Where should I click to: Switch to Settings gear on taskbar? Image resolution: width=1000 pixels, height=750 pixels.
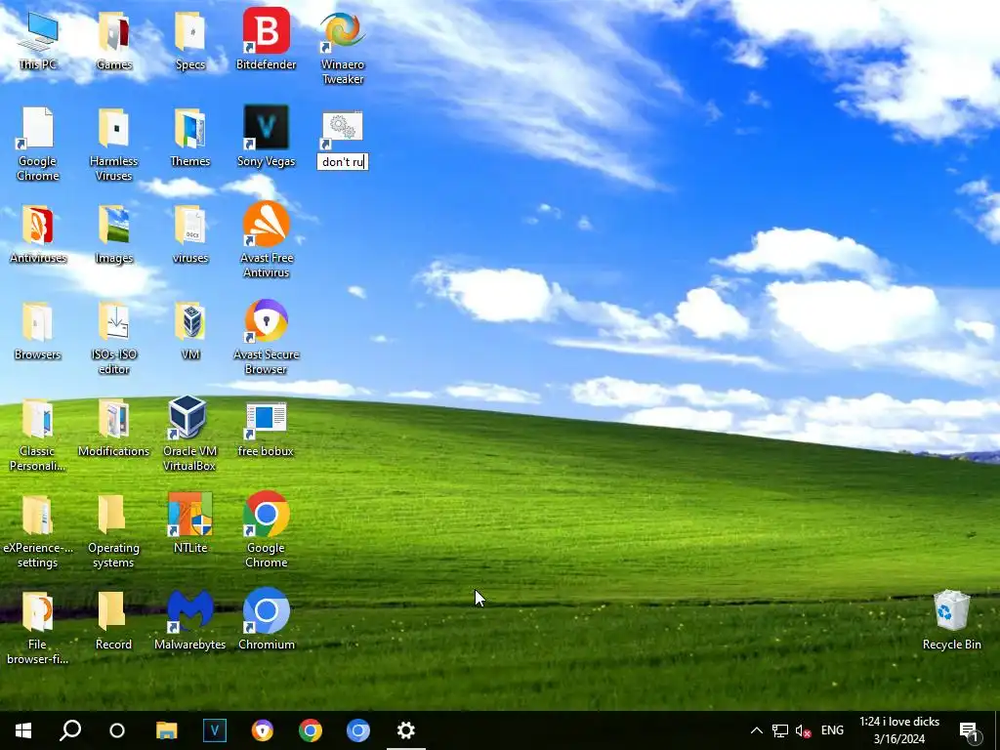click(x=405, y=730)
